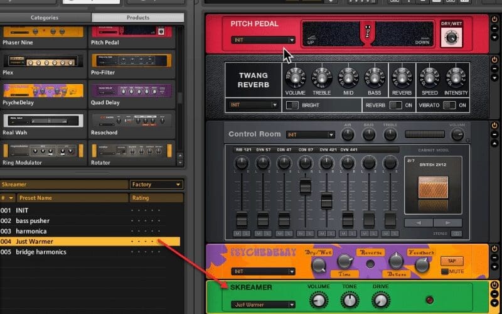502x314 pixels.
Task: Select the '005 bridge harmonics' preset row
Action: click(x=90, y=252)
